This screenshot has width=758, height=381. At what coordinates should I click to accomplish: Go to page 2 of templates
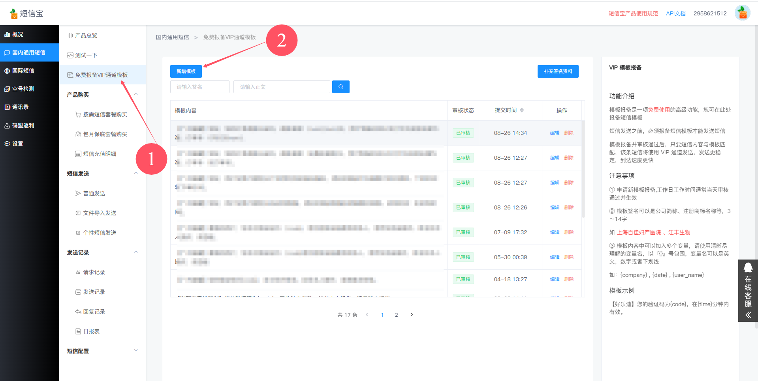pos(396,315)
